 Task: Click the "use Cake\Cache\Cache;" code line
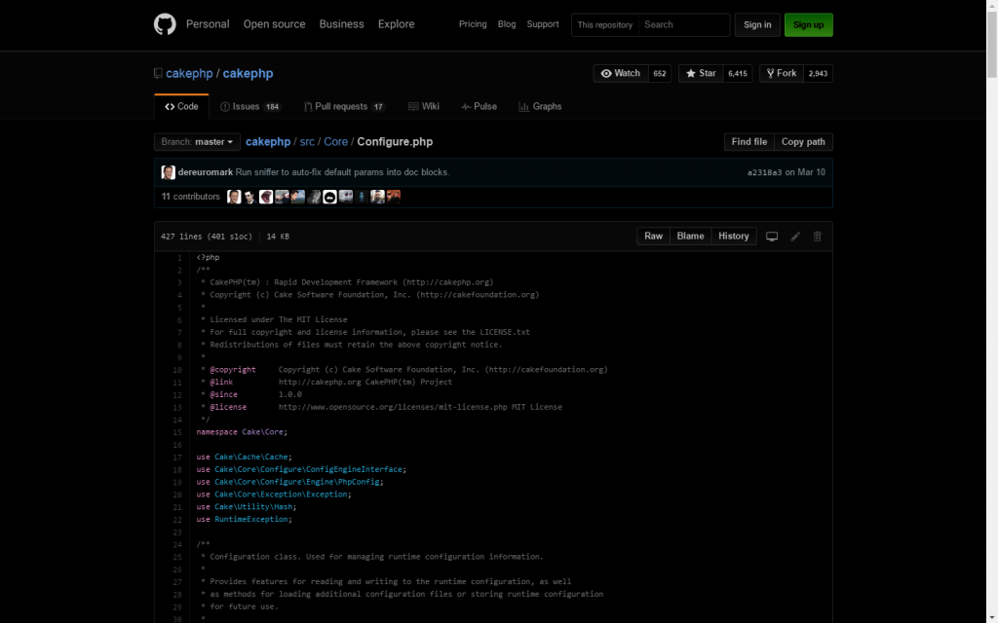[245, 458]
